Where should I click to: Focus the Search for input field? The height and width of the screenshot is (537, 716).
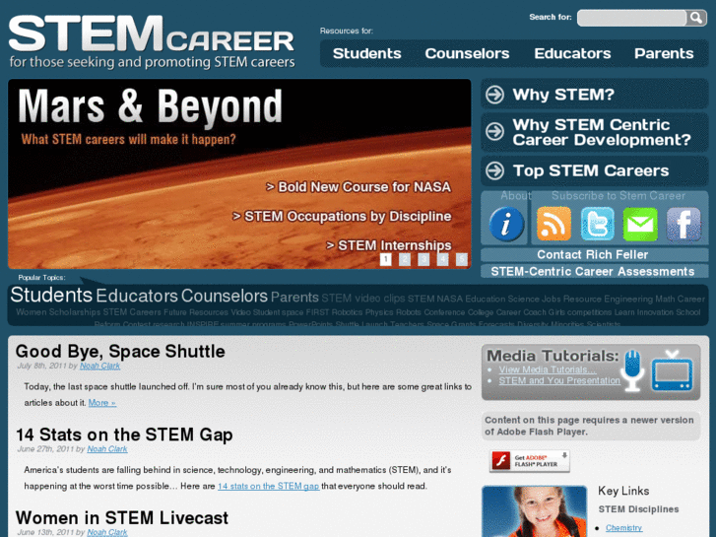pos(631,18)
